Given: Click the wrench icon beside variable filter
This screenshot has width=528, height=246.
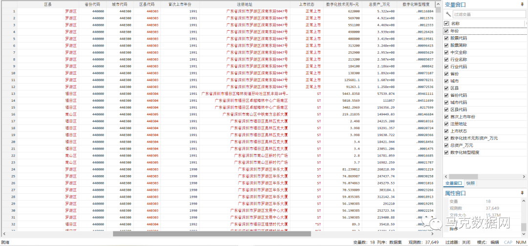Looking at the screenshot, I should pos(448,14).
